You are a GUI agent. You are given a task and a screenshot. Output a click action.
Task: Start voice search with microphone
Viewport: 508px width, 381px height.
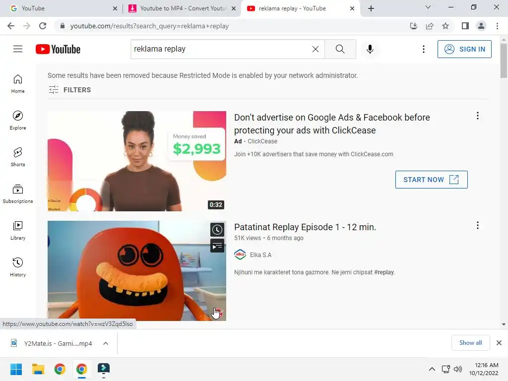370,49
